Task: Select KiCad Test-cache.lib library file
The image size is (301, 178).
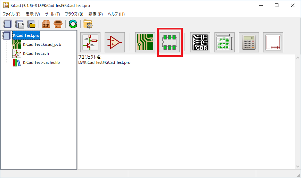Action: click(41, 62)
